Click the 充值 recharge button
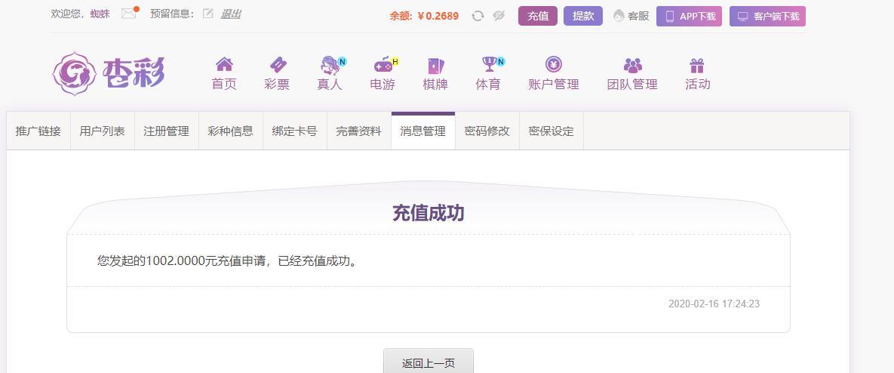The image size is (894, 373). [x=538, y=16]
